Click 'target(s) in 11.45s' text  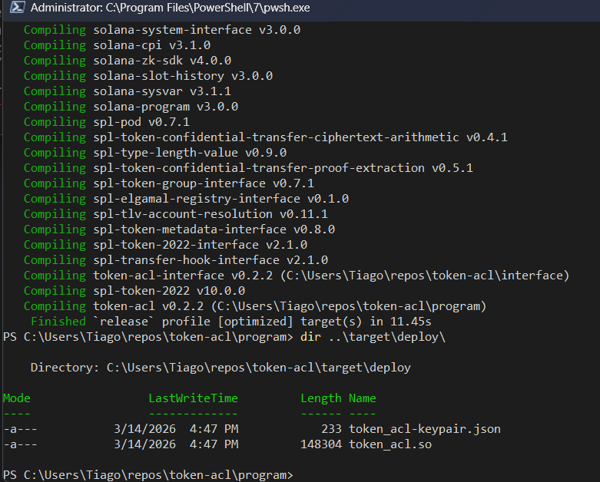(366, 322)
